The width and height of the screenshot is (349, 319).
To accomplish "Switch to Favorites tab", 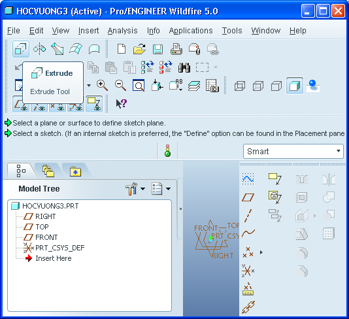I will click(75, 171).
